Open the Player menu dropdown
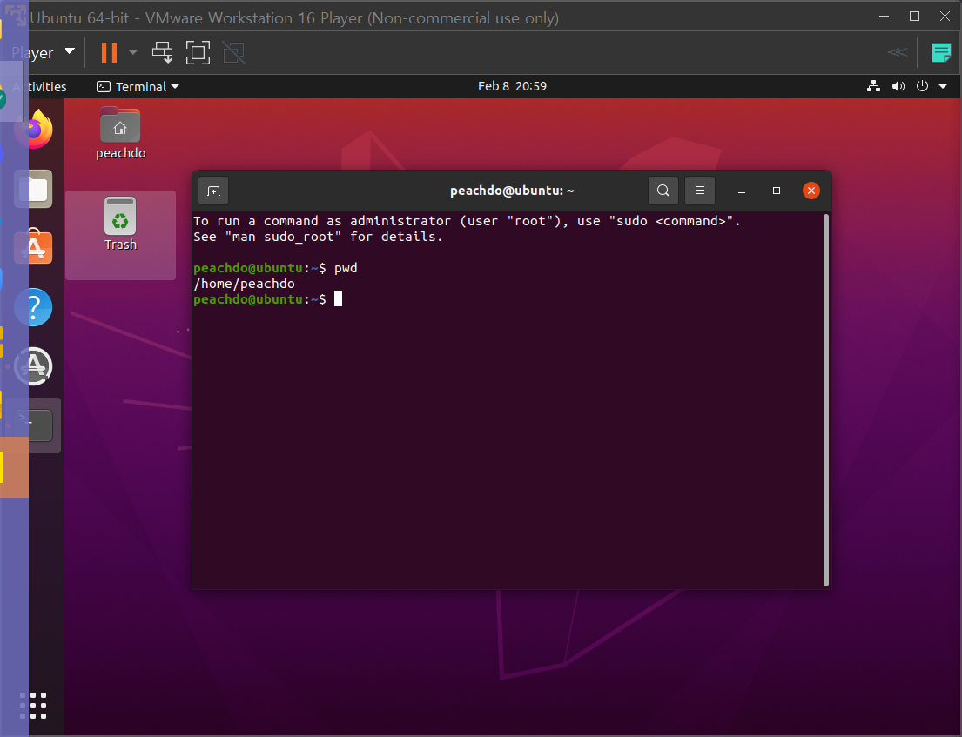 click(x=43, y=53)
